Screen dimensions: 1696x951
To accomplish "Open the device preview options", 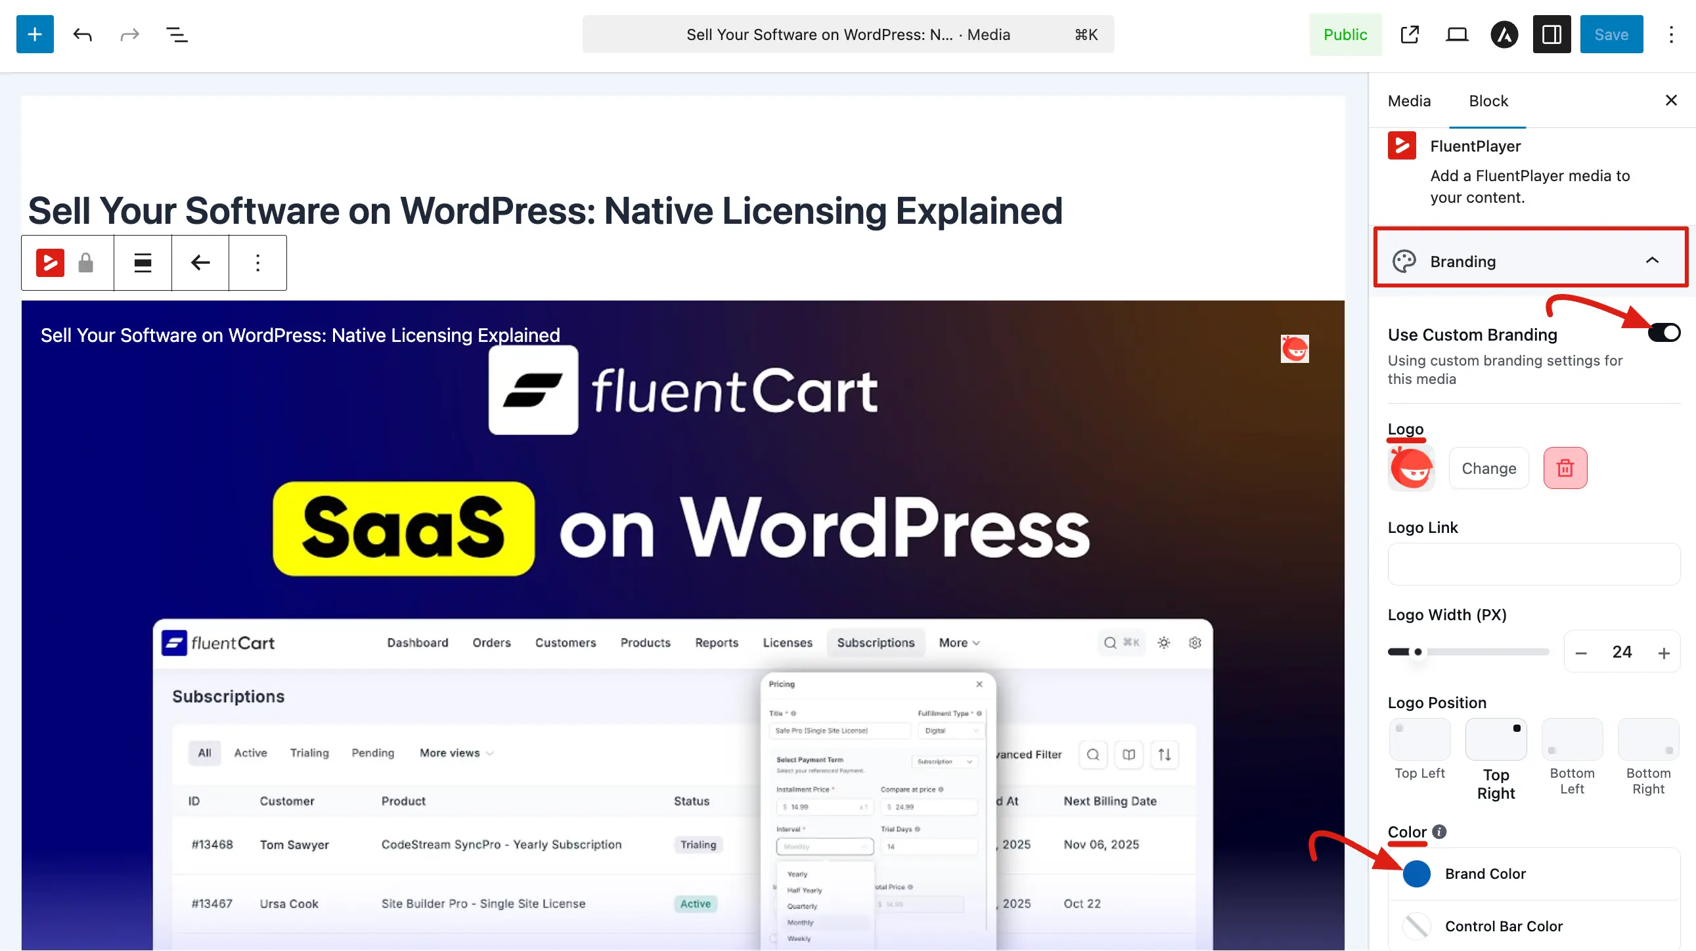I will coord(1457,34).
